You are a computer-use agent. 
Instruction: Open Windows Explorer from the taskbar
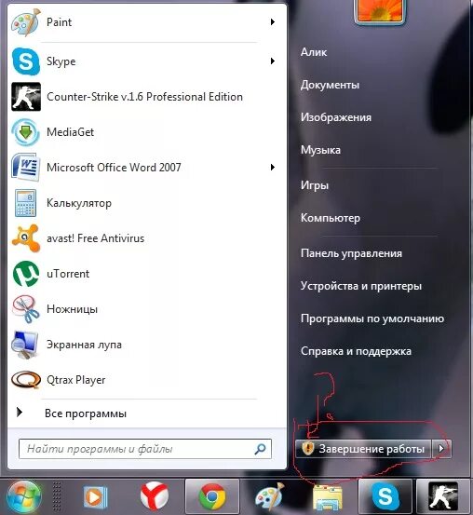(328, 498)
